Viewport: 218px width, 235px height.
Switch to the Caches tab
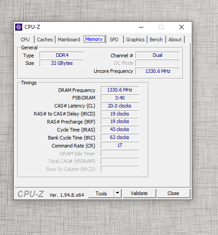(x=45, y=40)
